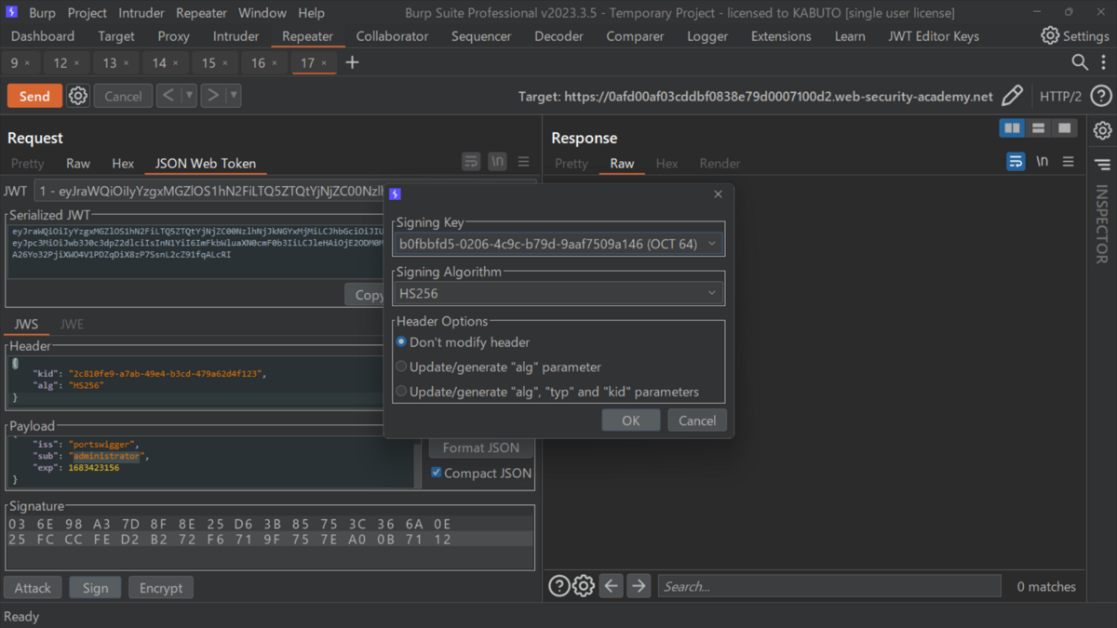The height and width of the screenshot is (628, 1117).
Task: Toggle non-printable characters in Request panel
Action: 498,162
